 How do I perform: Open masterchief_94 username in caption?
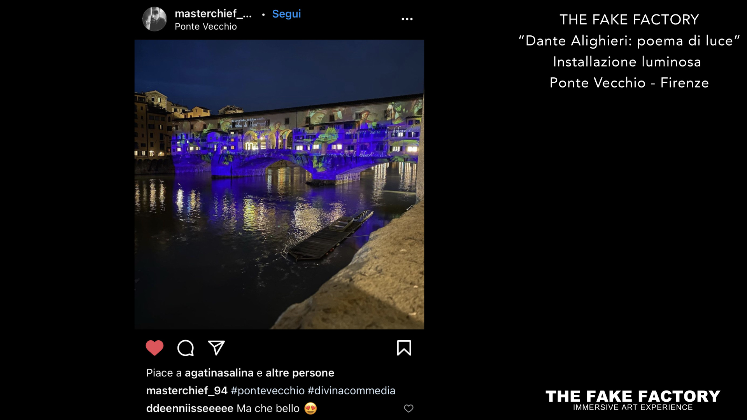187,390
